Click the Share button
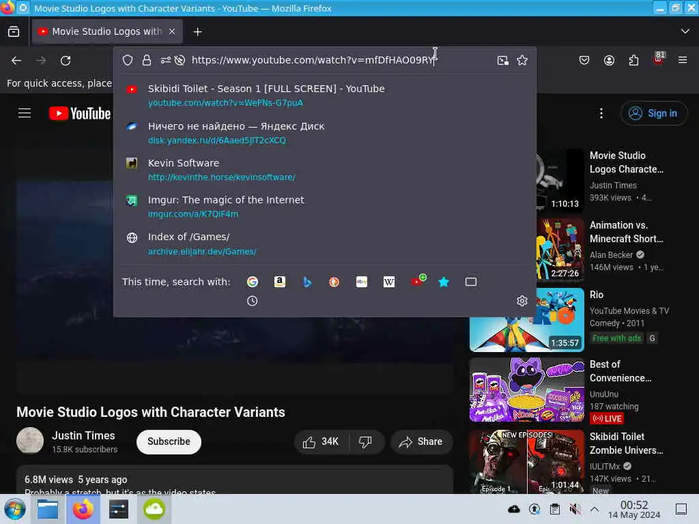 coord(421,441)
